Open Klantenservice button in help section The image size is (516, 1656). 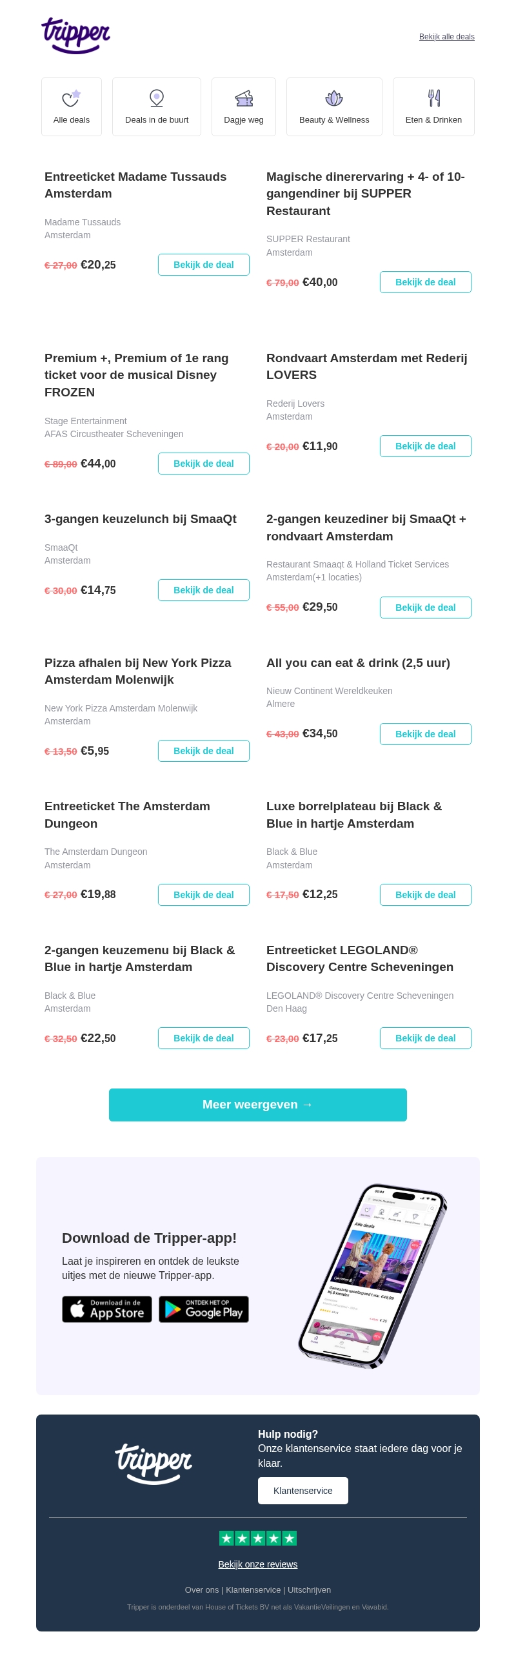point(303,1491)
